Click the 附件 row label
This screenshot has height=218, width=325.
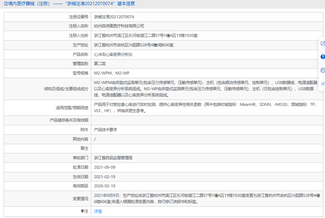[84, 130]
